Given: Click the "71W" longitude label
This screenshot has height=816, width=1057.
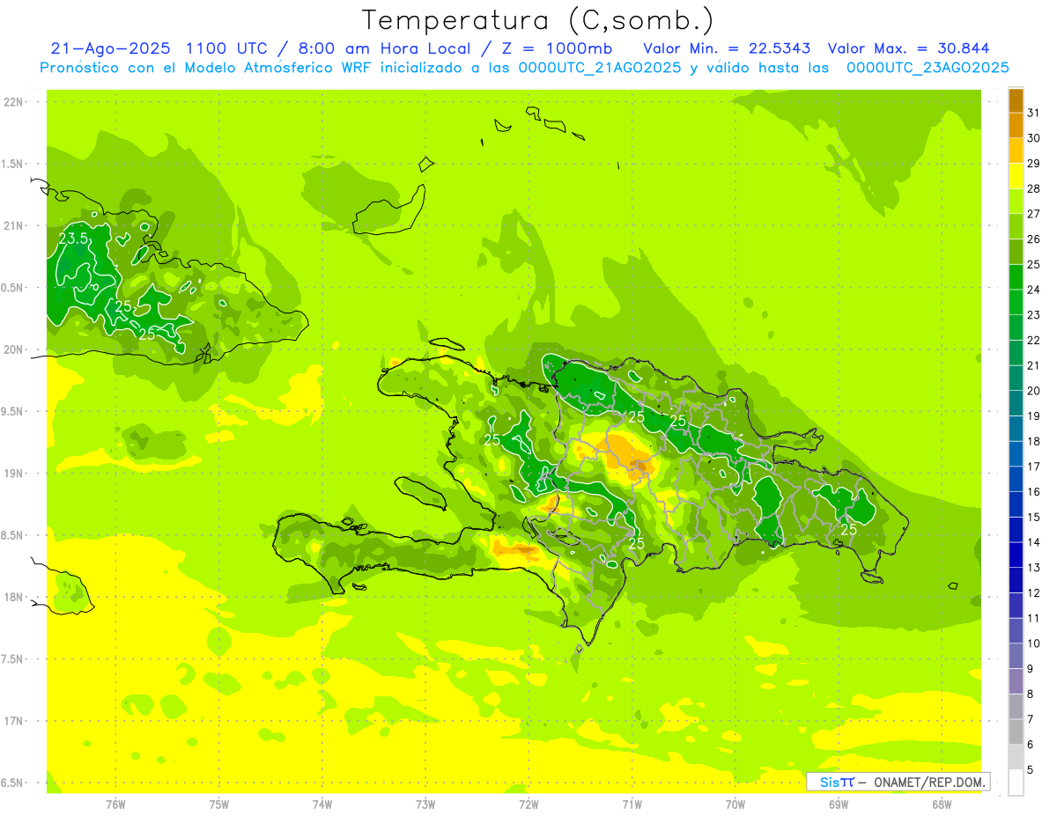Looking at the screenshot, I should pyautogui.click(x=632, y=805).
